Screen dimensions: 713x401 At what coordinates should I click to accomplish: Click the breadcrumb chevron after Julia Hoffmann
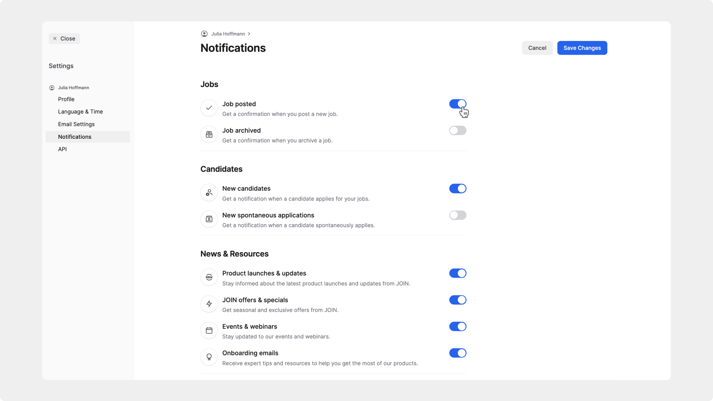point(249,34)
